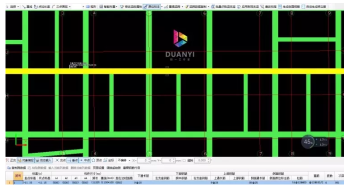This screenshot has width=348, height=190.
Task: Click 删除当前列数据 button
Action: pos(80,168)
